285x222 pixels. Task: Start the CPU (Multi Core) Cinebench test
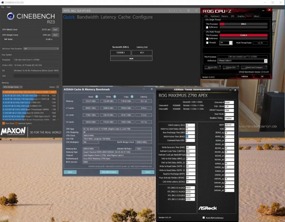point(55,29)
